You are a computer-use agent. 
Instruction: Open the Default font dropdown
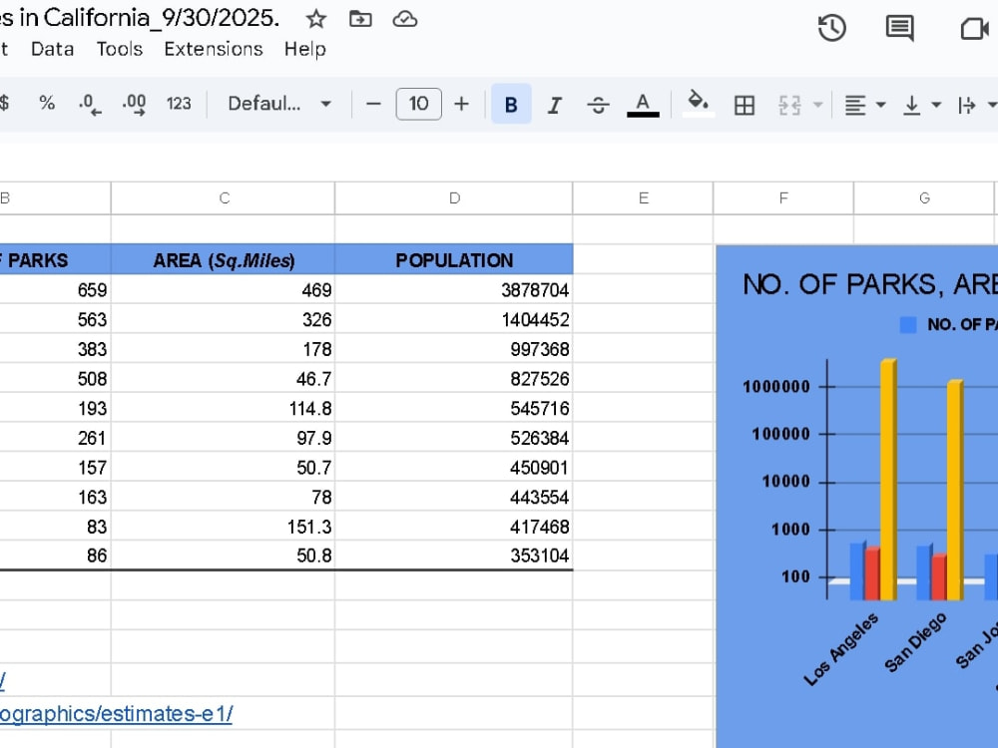click(x=278, y=104)
